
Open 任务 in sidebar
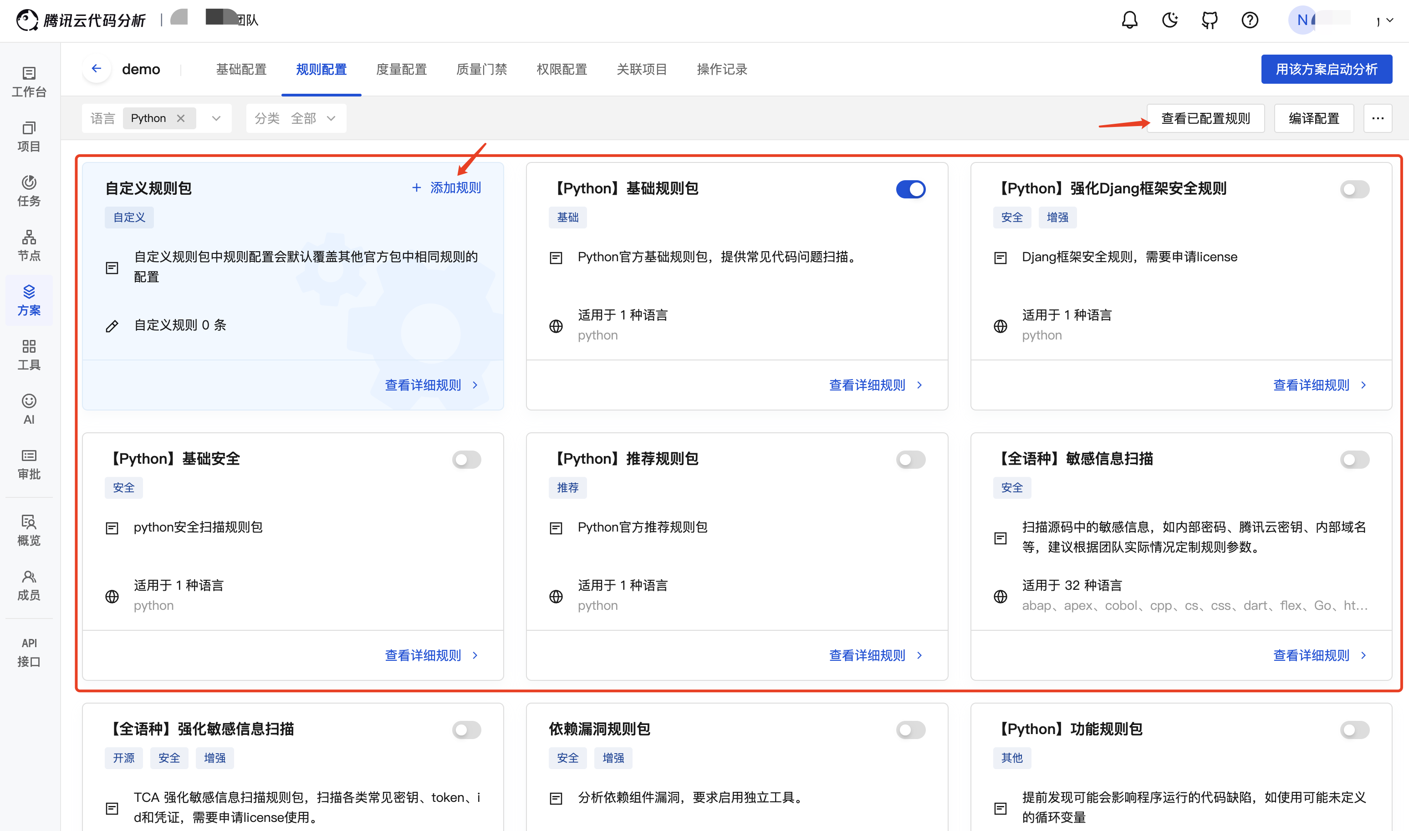coord(29,191)
